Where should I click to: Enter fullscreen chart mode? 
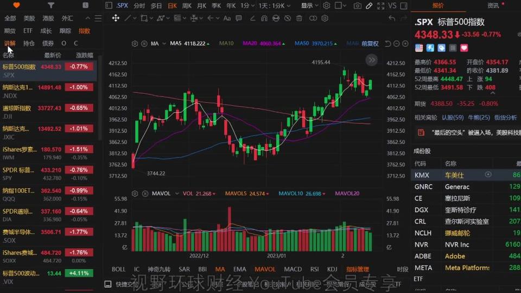(x=381, y=5)
